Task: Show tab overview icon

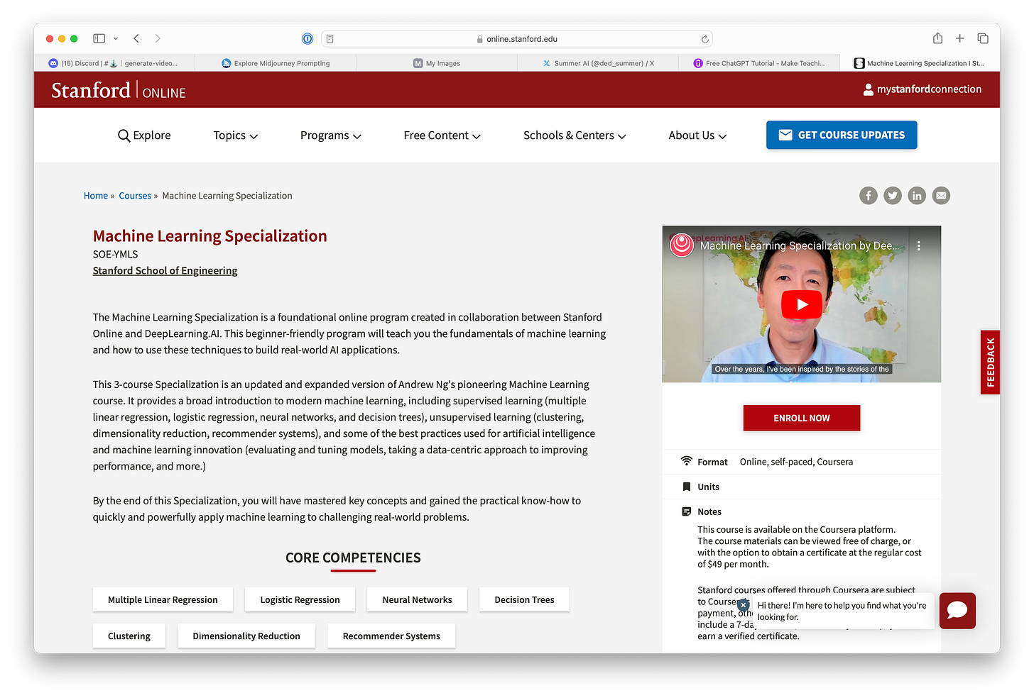Action: coord(983,38)
